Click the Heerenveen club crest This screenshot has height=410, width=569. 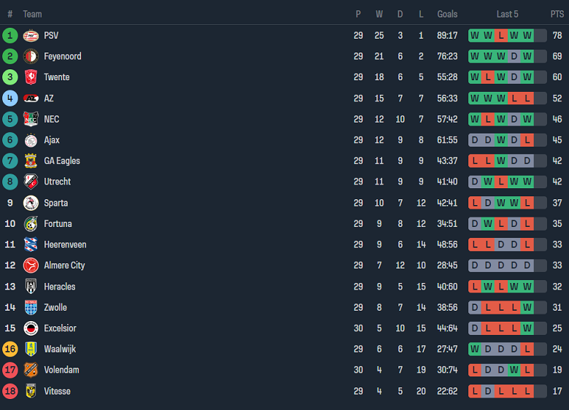click(x=31, y=244)
